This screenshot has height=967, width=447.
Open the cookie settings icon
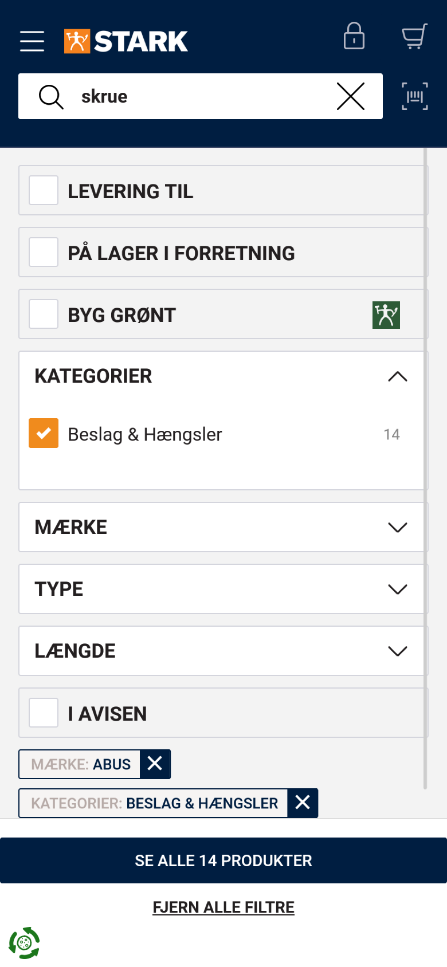point(24,942)
